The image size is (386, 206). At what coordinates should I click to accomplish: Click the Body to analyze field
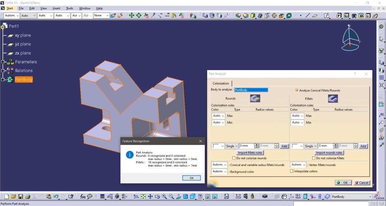click(251, 90)
